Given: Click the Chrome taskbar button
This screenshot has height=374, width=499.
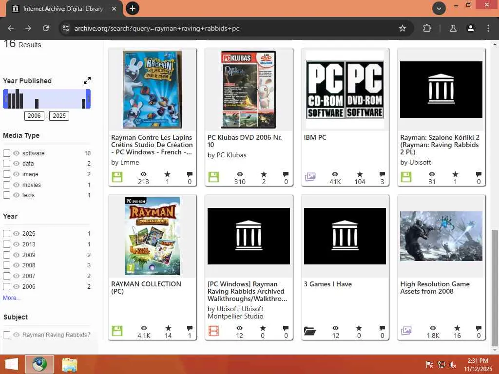Looking at the screenshot, I should 39,364.
